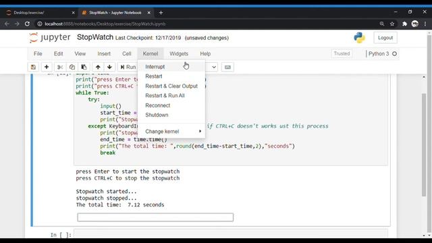Open the Cell menu
432x243 pixels.
[126, 54]
